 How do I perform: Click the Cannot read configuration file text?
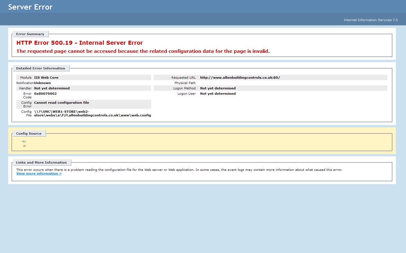(61, 103)
